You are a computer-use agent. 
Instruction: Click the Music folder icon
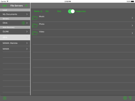(x=35, y=18)
